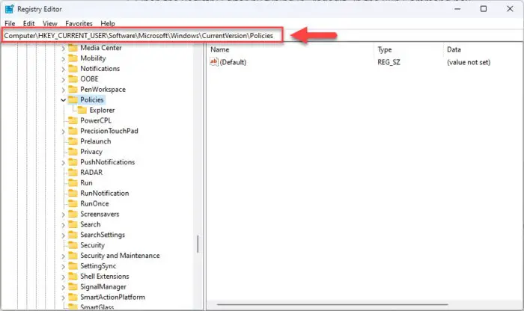Open the Edit menu
The image size is (524, 311).
point(28,23)
